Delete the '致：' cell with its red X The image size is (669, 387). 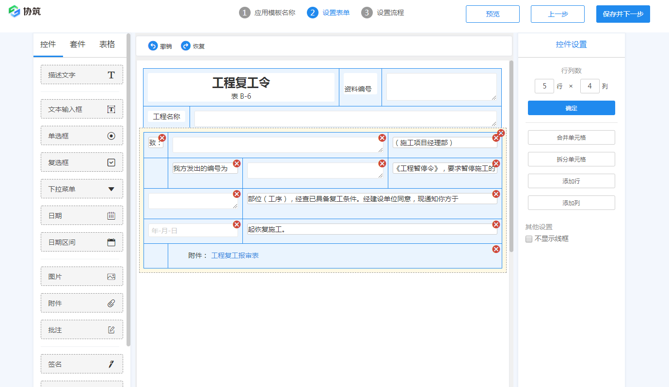point(162,138)
